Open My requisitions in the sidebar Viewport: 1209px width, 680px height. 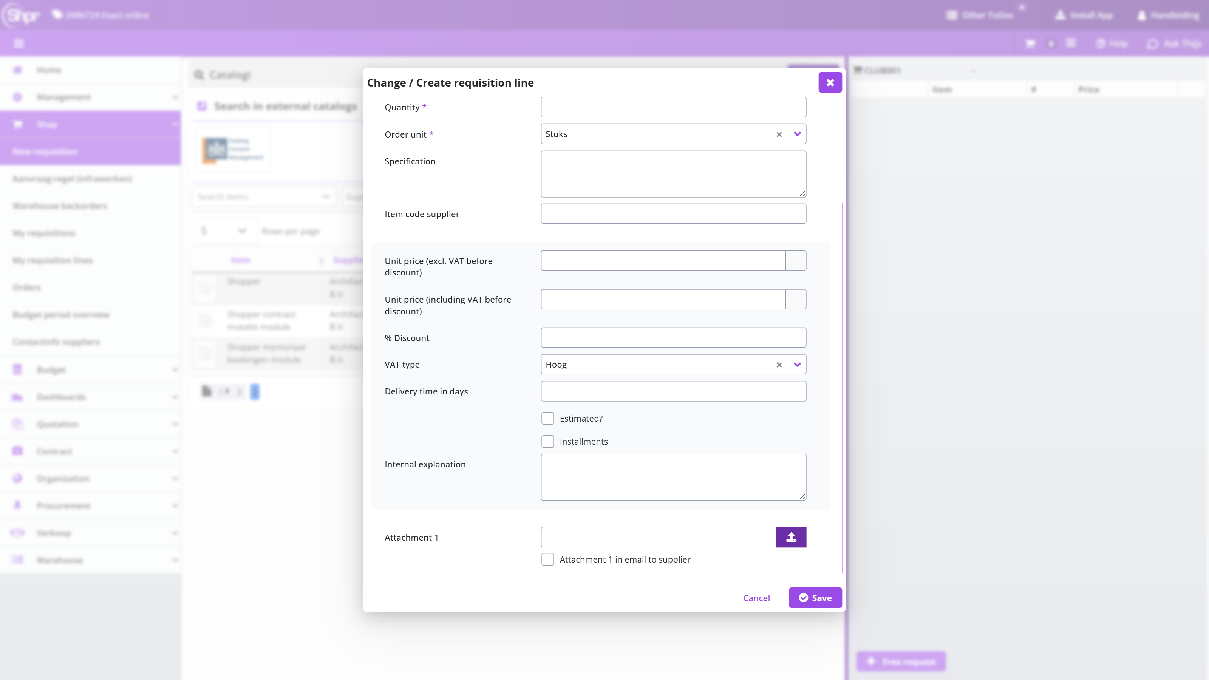(44, 233)
